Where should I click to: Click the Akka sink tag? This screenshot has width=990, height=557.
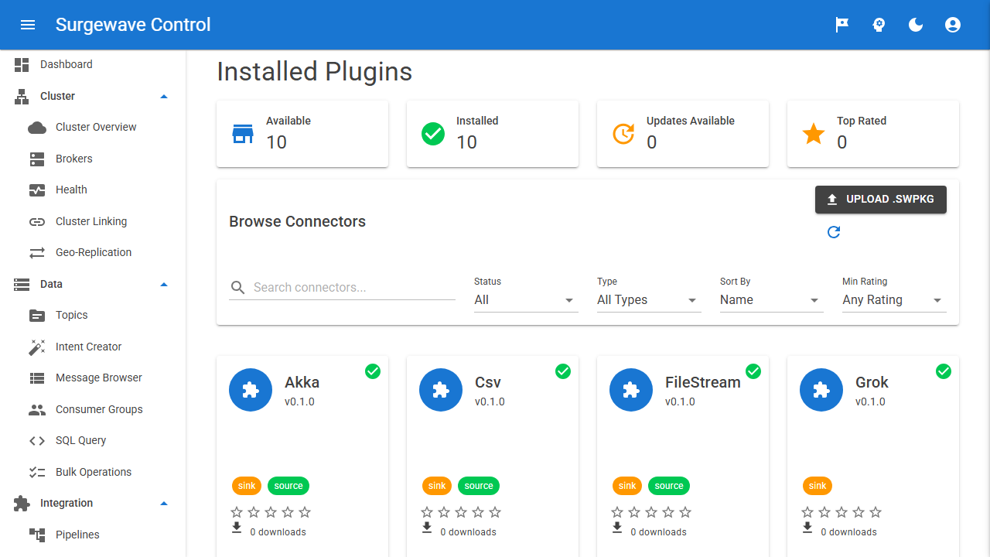coord(247,486)
